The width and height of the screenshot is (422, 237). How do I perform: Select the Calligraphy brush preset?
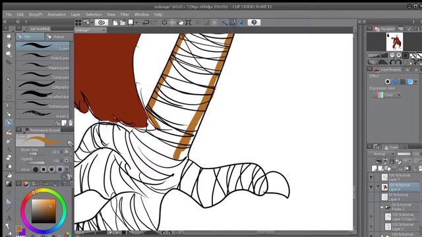(42, 85)
